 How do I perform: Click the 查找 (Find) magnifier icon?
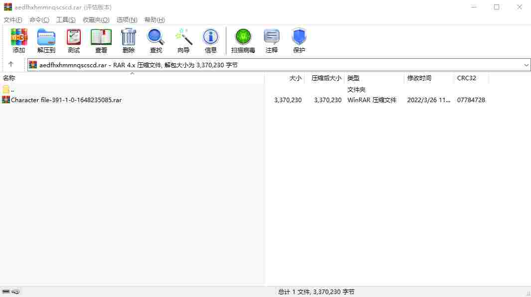tap(156, 37)
